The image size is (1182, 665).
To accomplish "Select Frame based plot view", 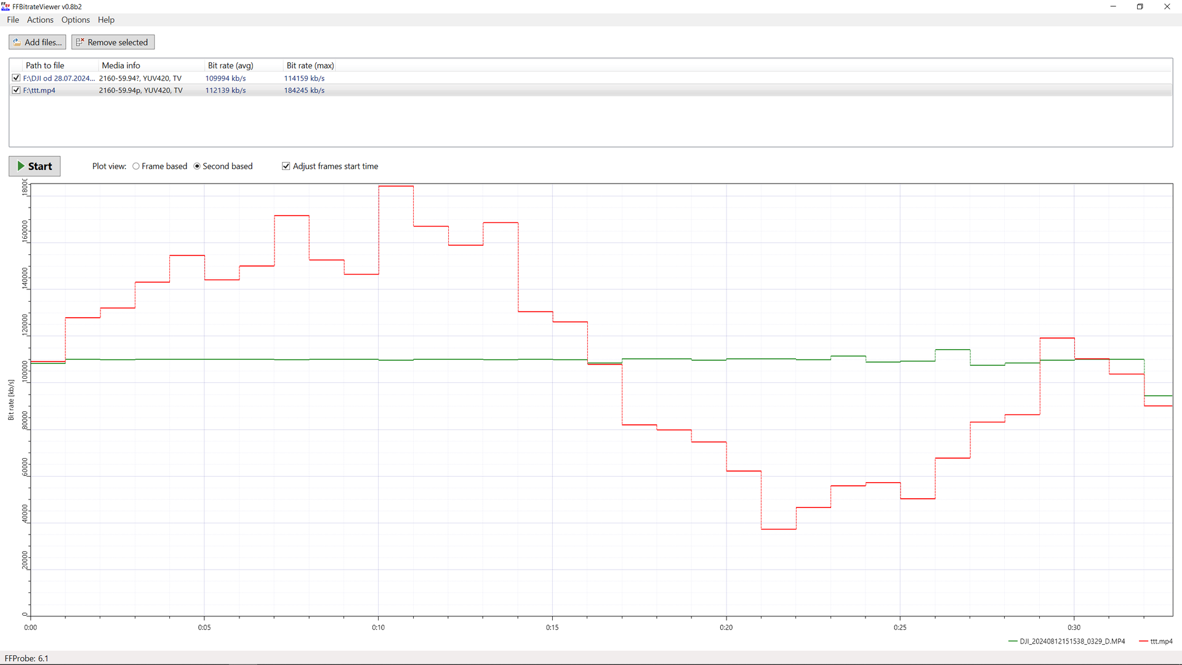I will tap(136, 166).
